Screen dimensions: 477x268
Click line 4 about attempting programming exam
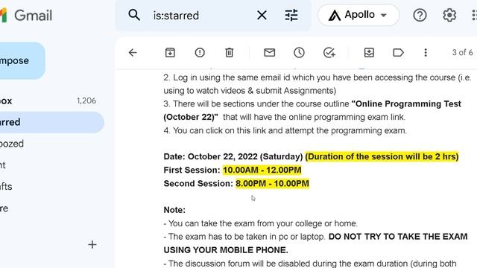(x=285, y=131)
